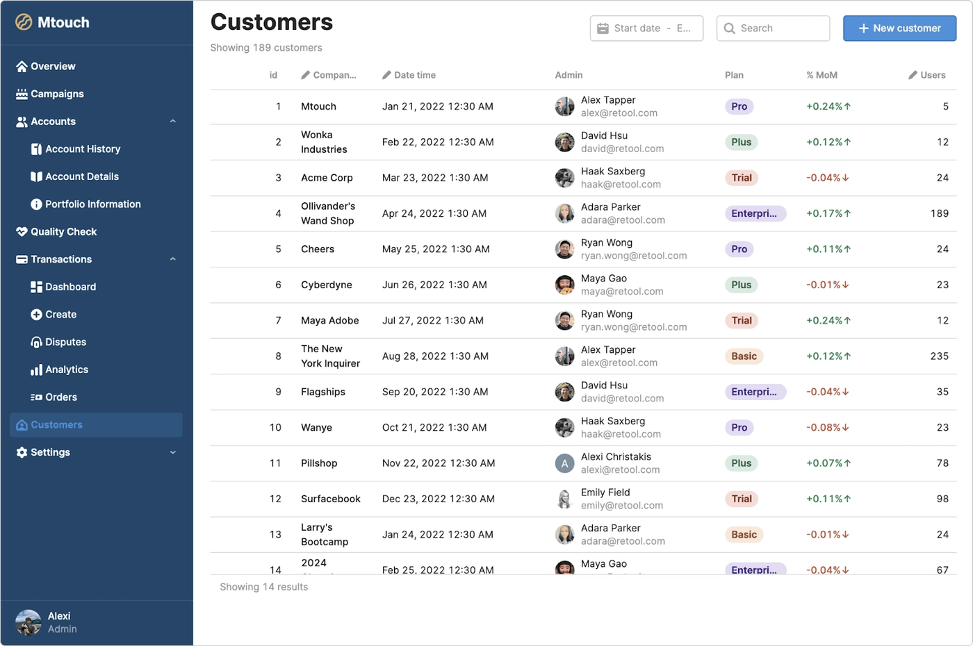Click the Settings gear icon
Screen dimensions: 973x646
coord(21,452)
